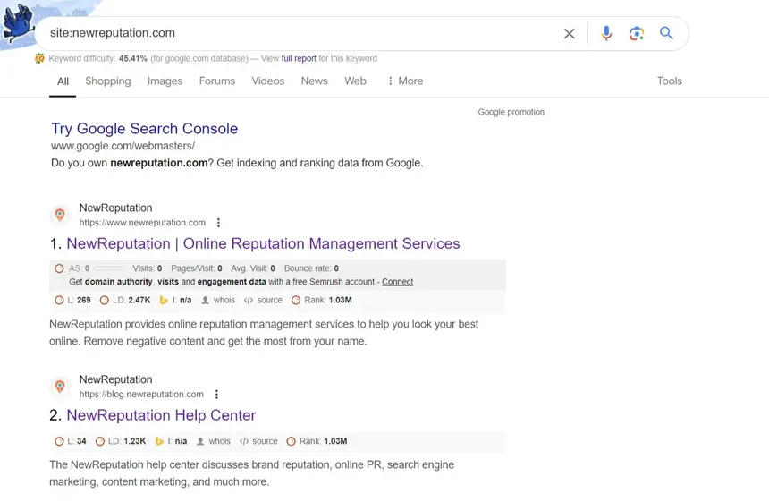Click NewReputation favicon of Help Center result

60,387
